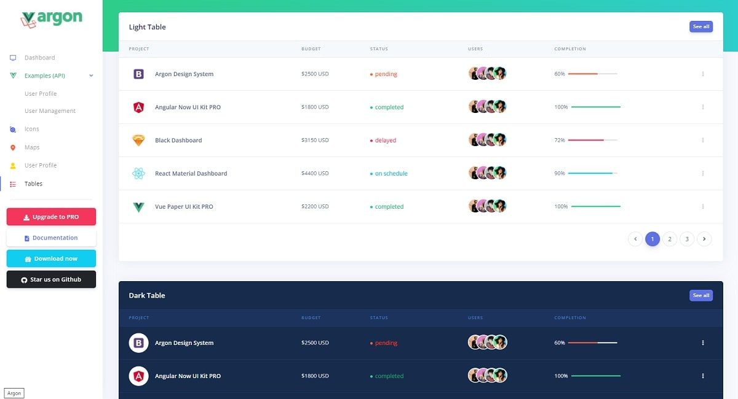Open Dashboard in the sidebar
738x399 pixels.
click(x=39, y=58)
